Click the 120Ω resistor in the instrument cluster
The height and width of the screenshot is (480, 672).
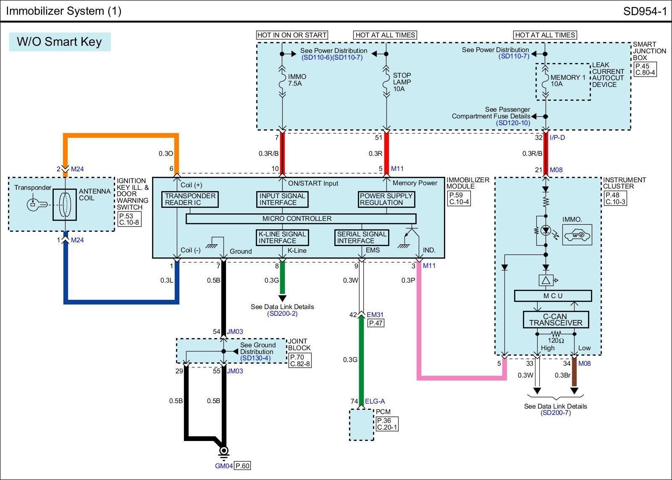(x=556, y=334)
